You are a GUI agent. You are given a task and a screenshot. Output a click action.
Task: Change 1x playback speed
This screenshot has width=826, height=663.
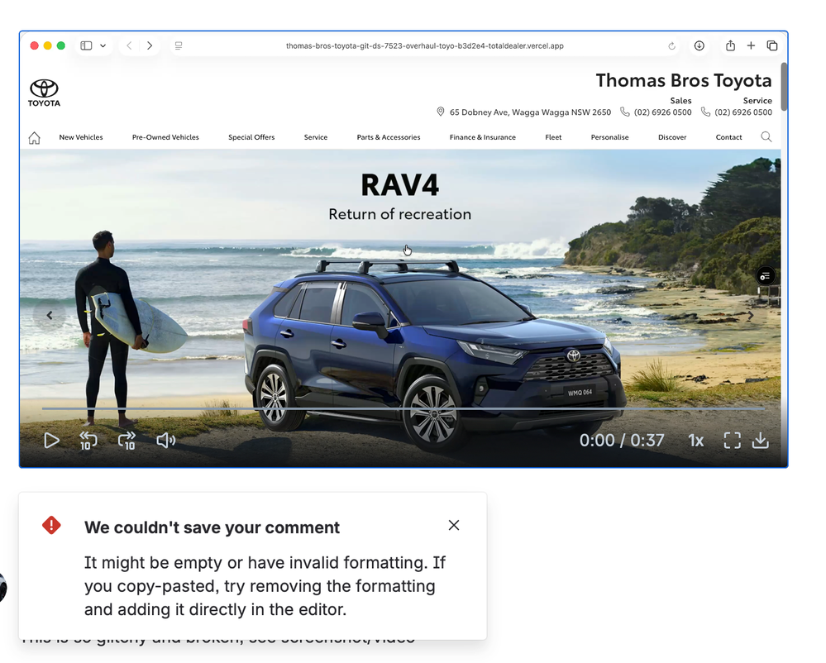pyautogui.click(x=696, y=441)
